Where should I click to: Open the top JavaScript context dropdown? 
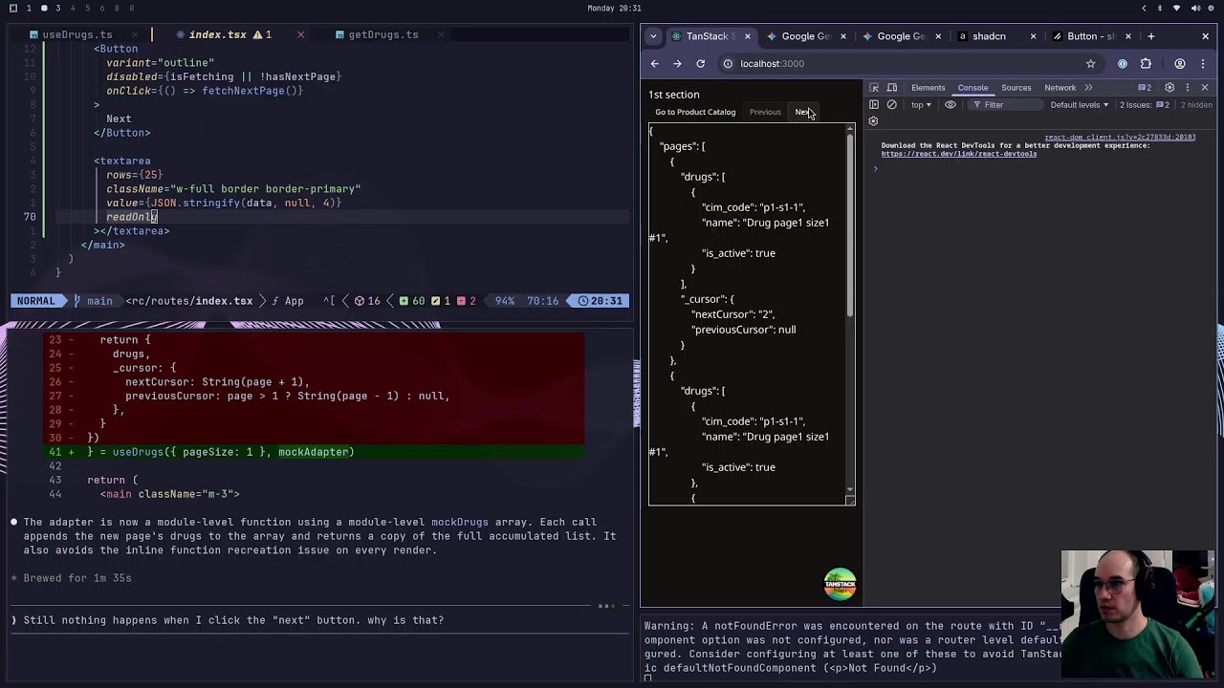(x=921, y=105)
